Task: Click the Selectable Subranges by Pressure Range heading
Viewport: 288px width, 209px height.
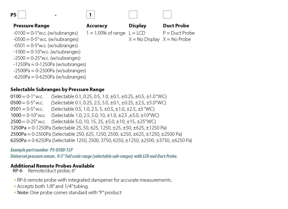Action: coord(57,90)
